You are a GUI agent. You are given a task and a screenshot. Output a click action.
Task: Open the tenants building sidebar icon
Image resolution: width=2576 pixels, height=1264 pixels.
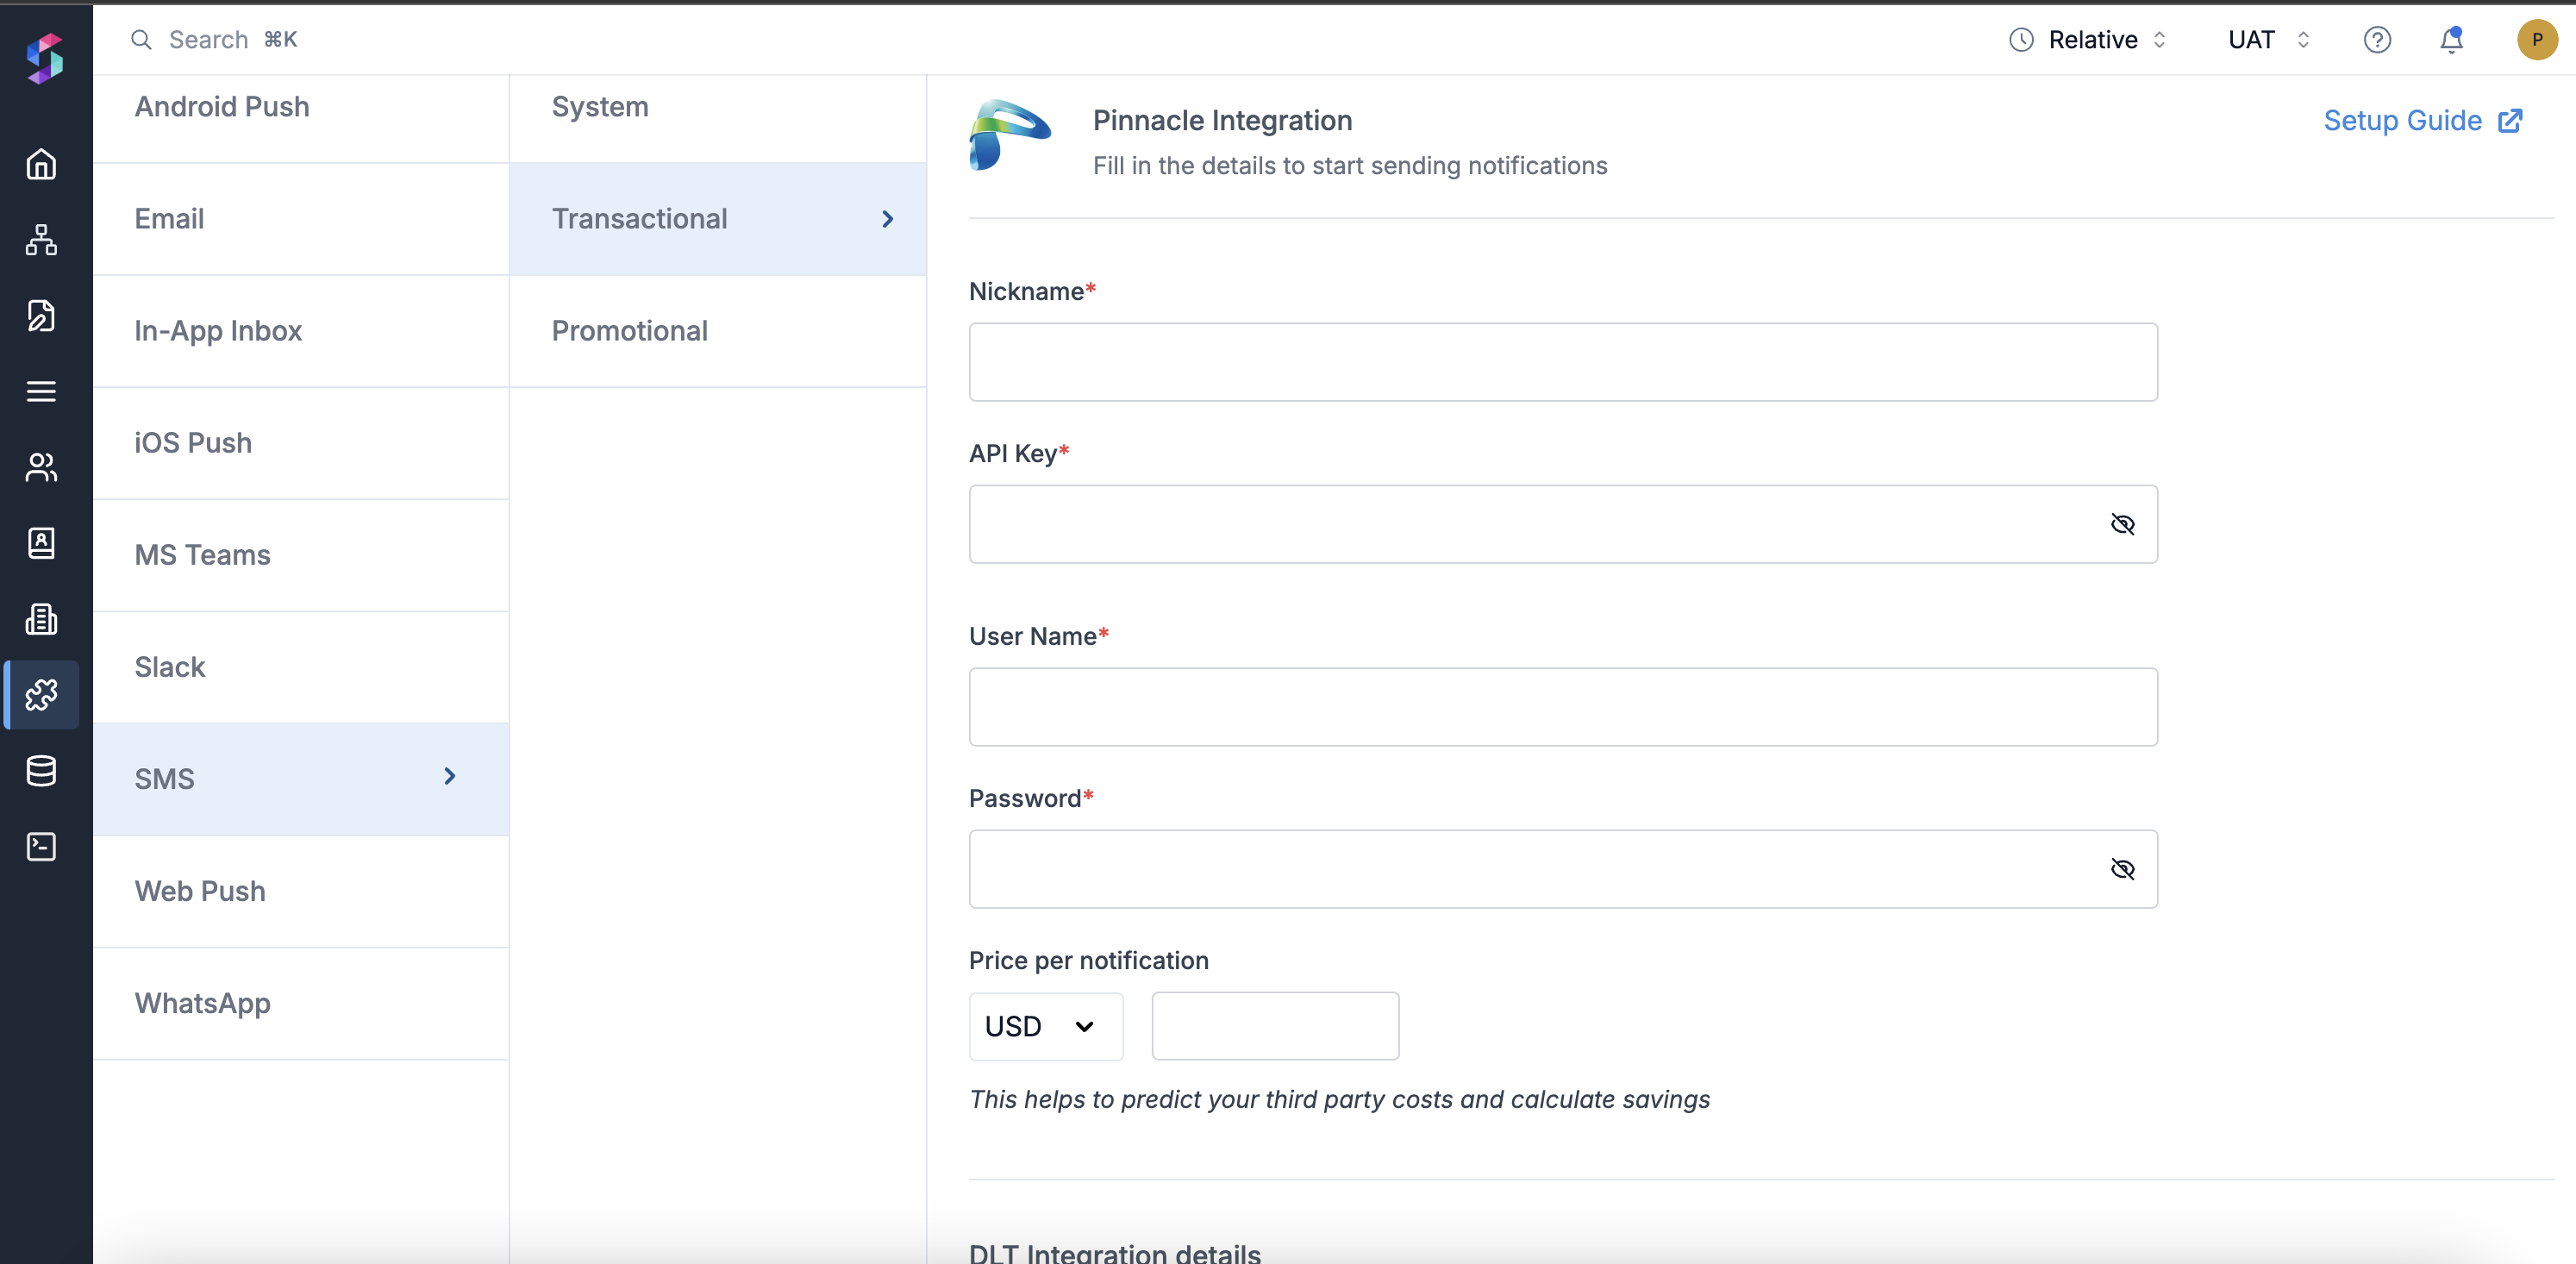click(41, 619)
